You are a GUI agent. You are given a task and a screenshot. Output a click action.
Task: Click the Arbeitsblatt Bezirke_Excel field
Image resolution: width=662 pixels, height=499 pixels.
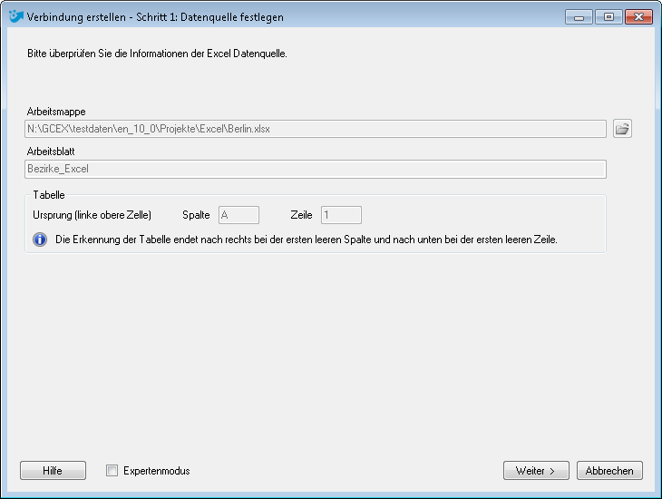pyautogui.click(x=316, y=169)
